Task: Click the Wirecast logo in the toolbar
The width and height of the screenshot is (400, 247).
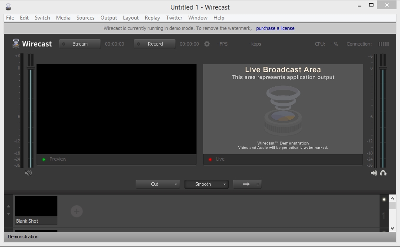Action: [x=32, y=44]
